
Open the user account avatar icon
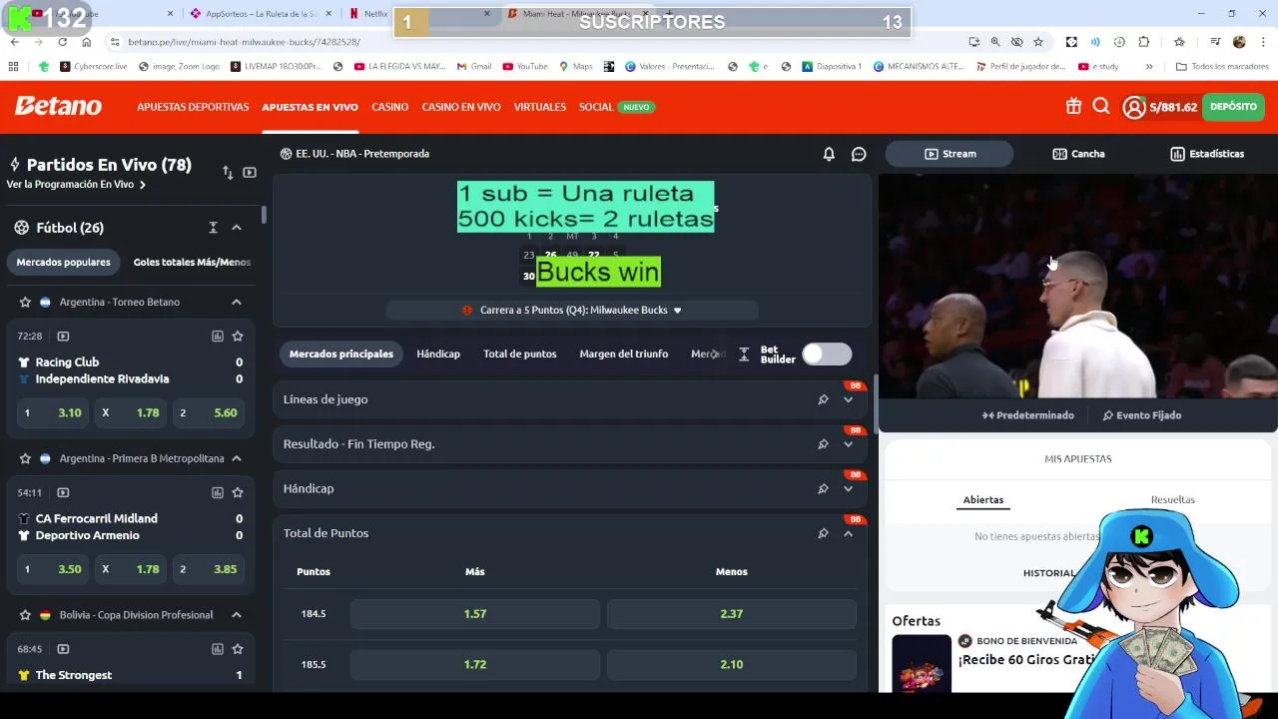[x=1134, y=107]
